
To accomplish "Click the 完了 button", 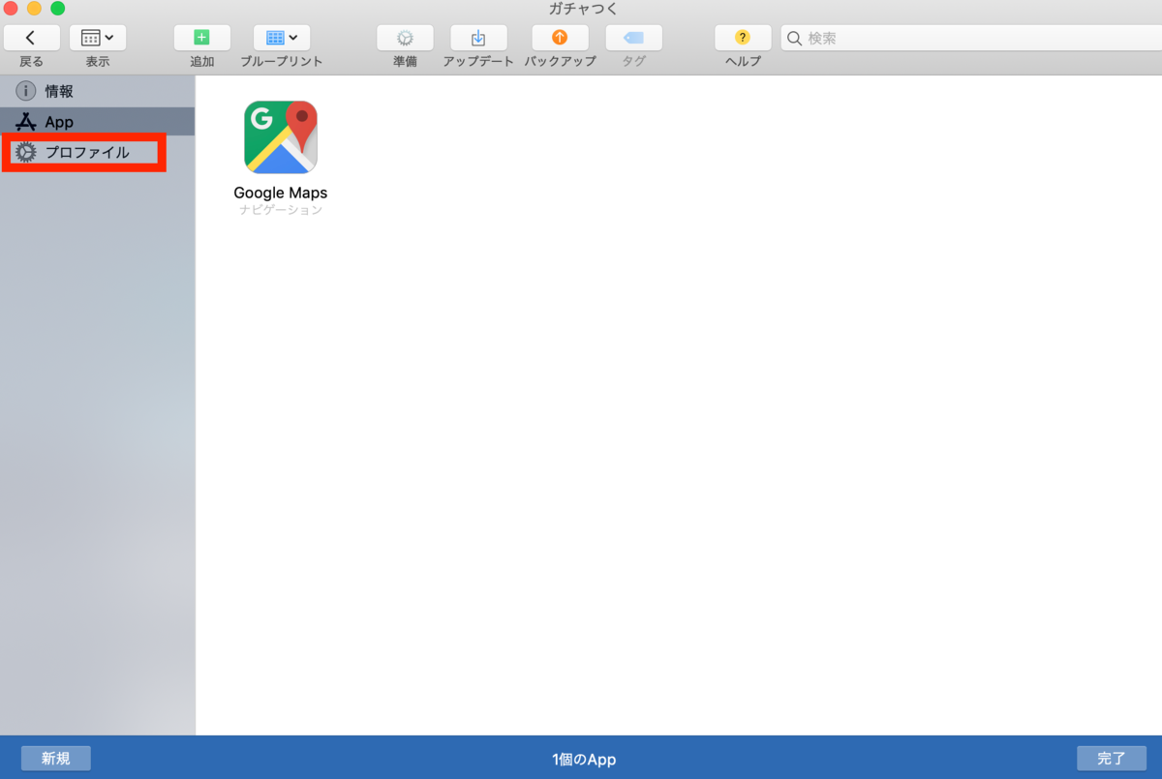I will click(x=1112, y=758).
